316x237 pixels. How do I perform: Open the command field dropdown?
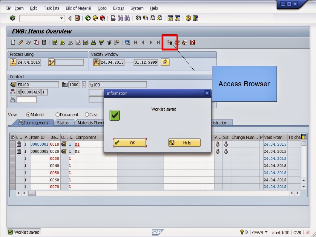coord(62,18)
